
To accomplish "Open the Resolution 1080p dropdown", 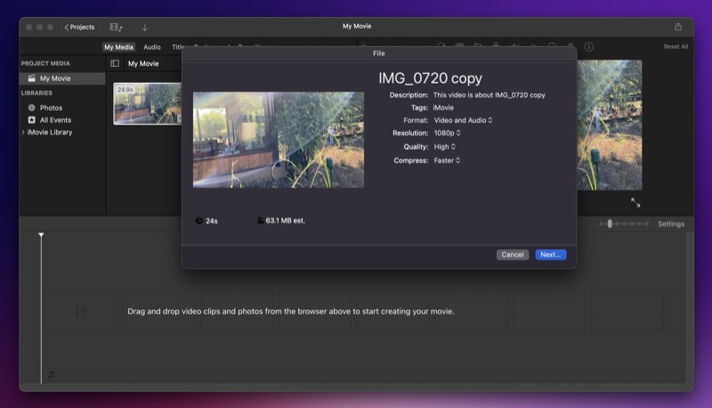I will point(446,134).
